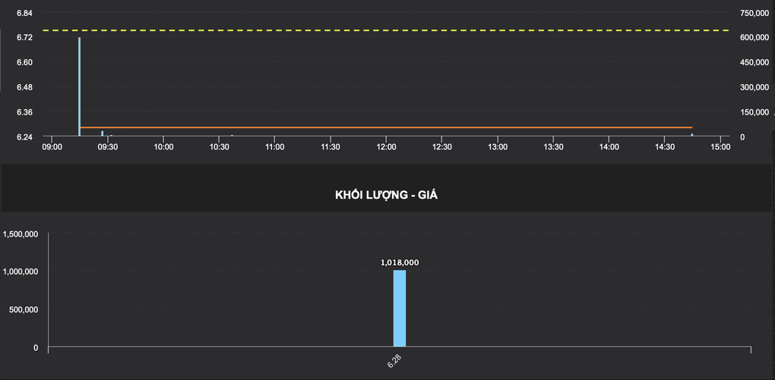This screenshot has width=775, height=380.
Task: Click the tall blue volume bar near 09:15
Action: 79,83
